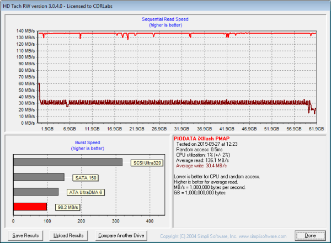This screenshot has width=331, height=243.
Task: Select the 'CPU utilization: 1% (+/- 2%)' line
Action: (x=203, y=155)
